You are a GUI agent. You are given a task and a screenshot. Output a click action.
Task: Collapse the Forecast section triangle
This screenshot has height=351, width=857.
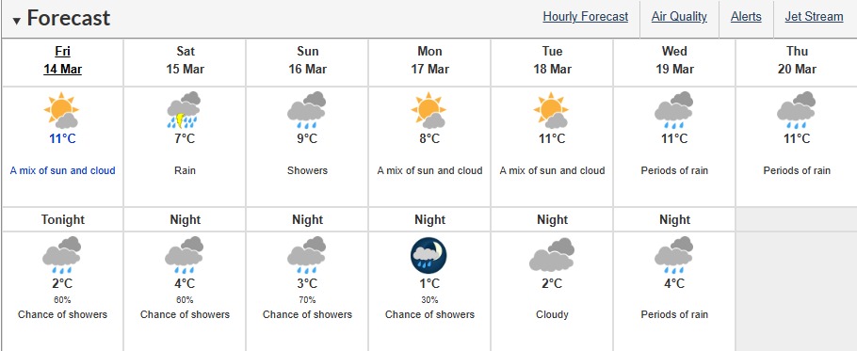coord(17,21)
